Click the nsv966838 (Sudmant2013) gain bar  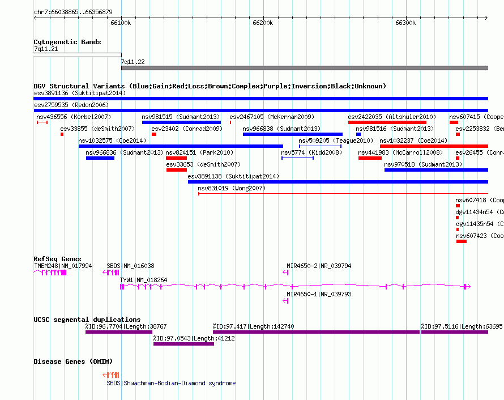click(x=293, y=134)
